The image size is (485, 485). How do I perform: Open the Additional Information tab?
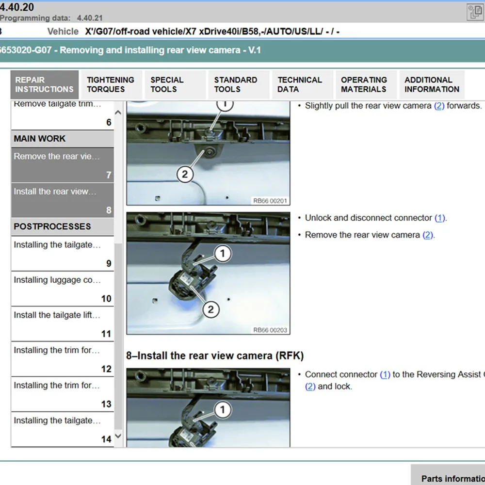[x=432, y=84]
